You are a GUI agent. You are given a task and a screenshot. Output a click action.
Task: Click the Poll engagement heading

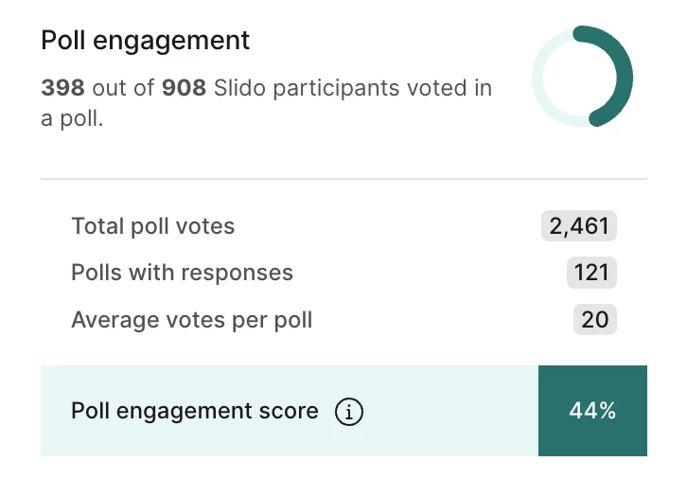pyautogui.click(x=145, y=41)
